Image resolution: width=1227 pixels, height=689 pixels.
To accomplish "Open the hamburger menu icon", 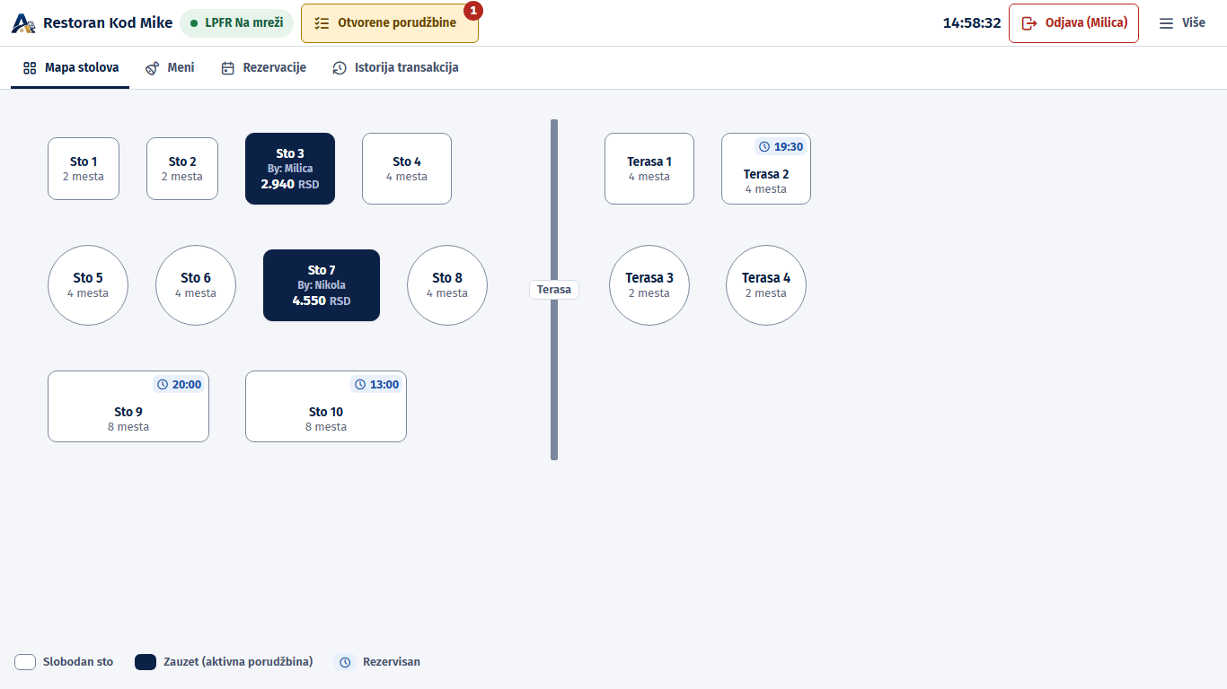I will 1166,23.
